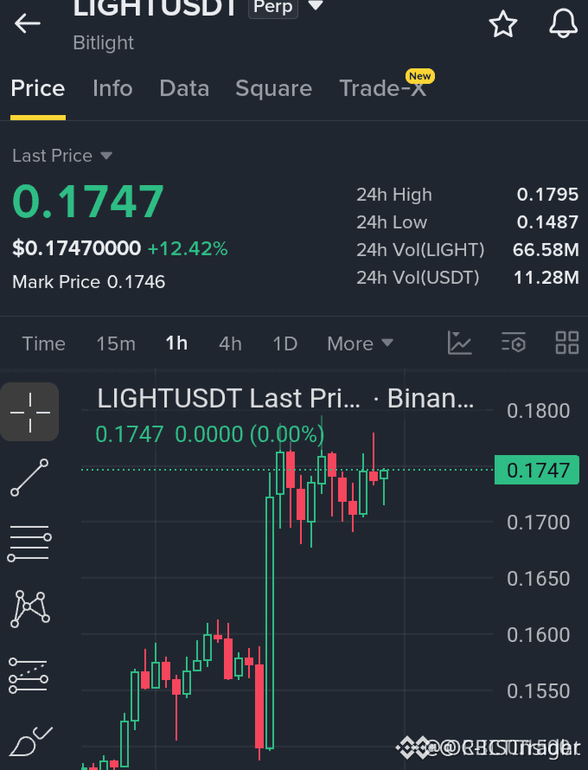
Task: Click the LIGHTUSDT Last Pri... chart title
Action: click(229, 398)
